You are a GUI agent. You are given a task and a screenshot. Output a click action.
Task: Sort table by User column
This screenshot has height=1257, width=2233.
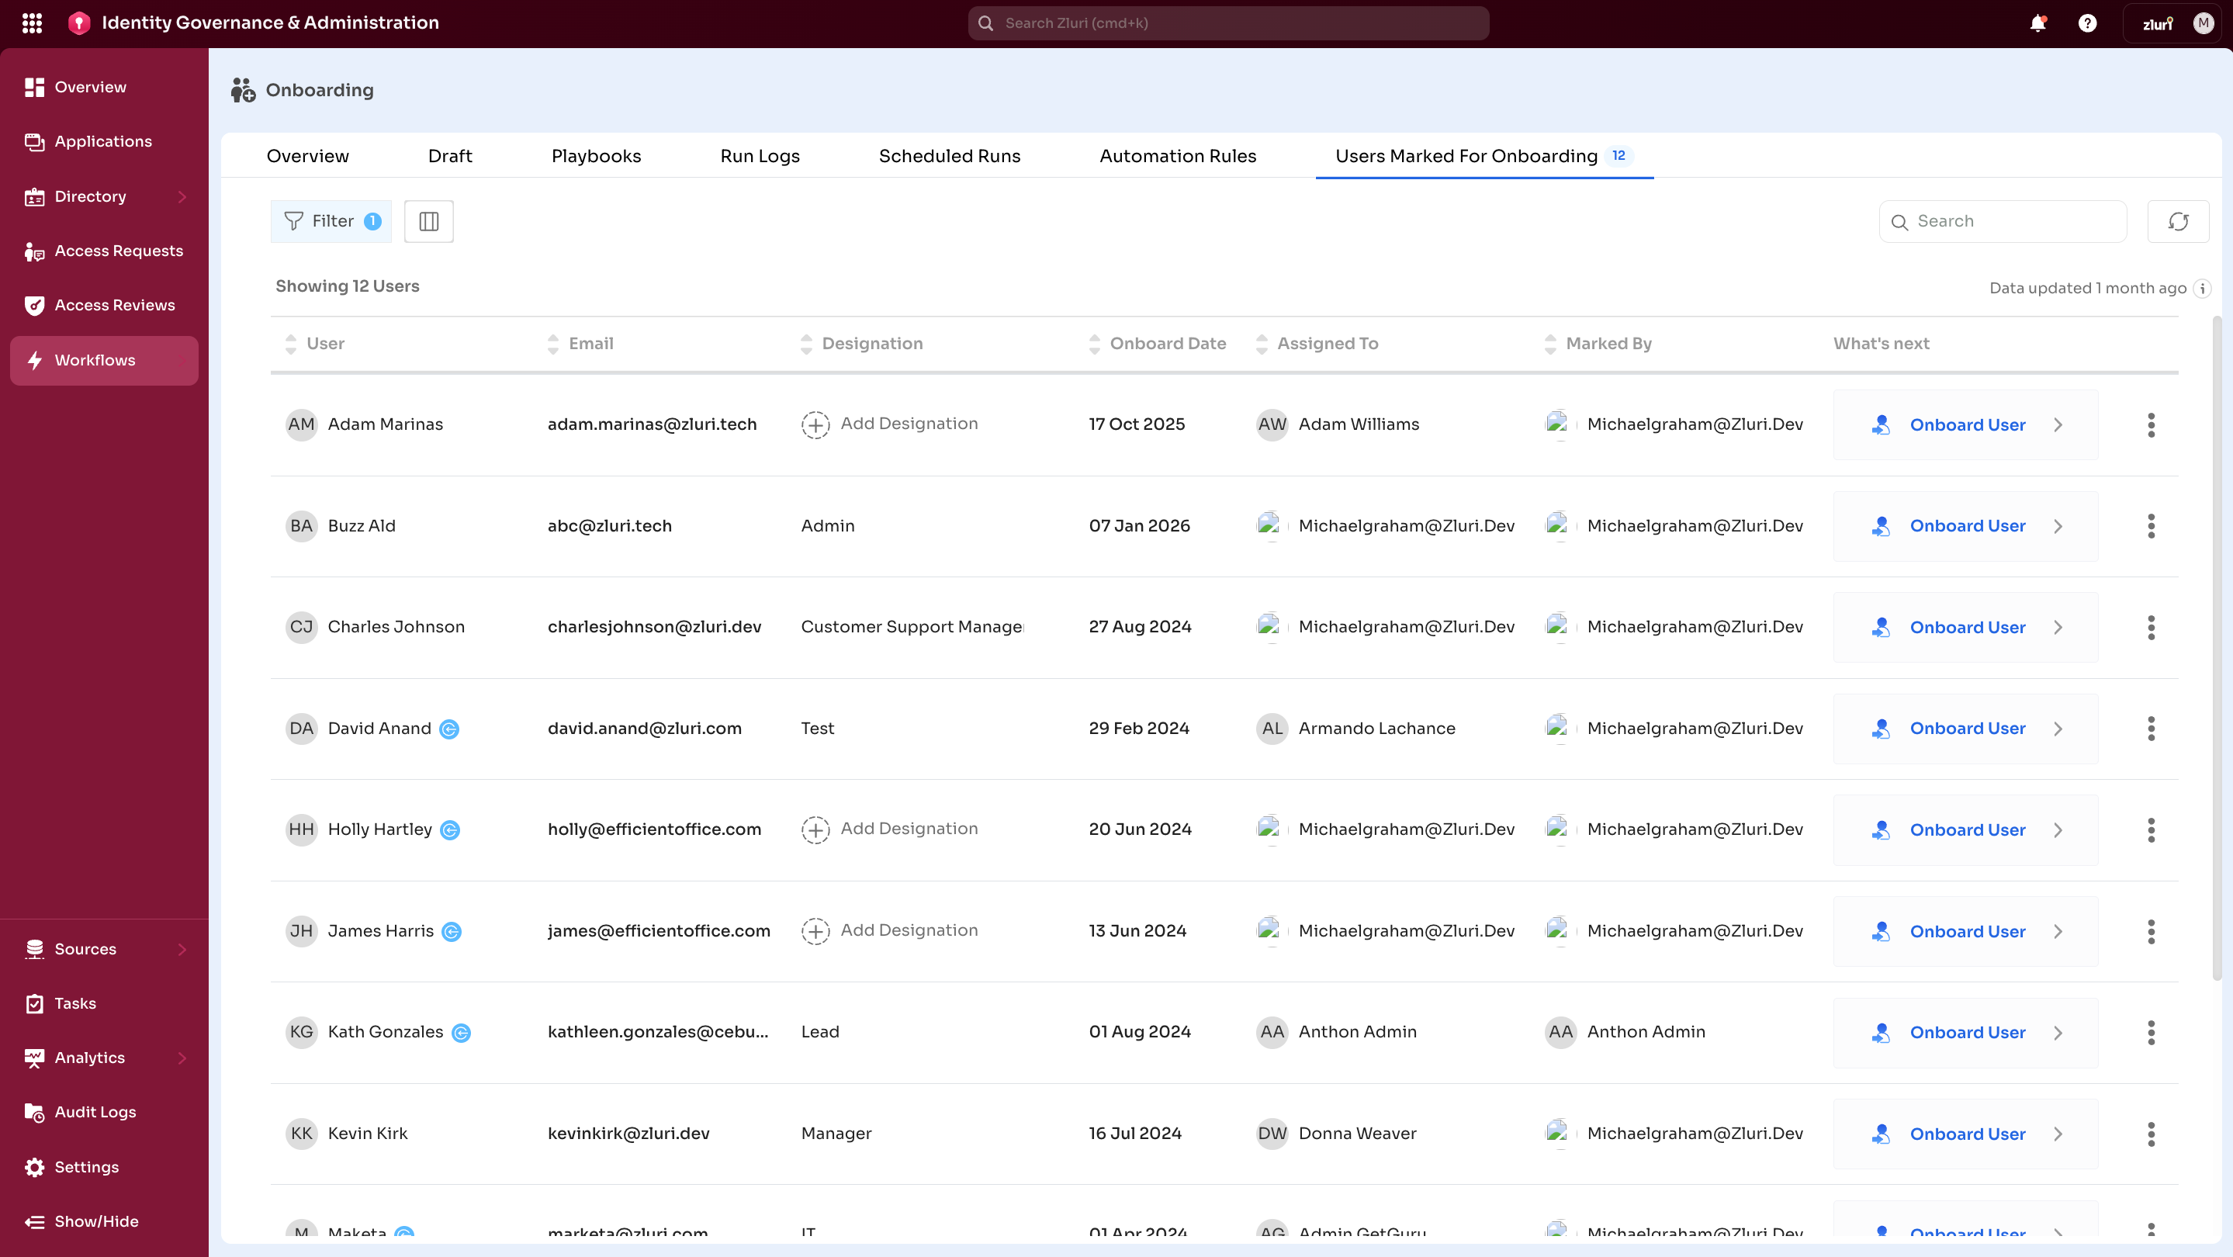point(290,345)
